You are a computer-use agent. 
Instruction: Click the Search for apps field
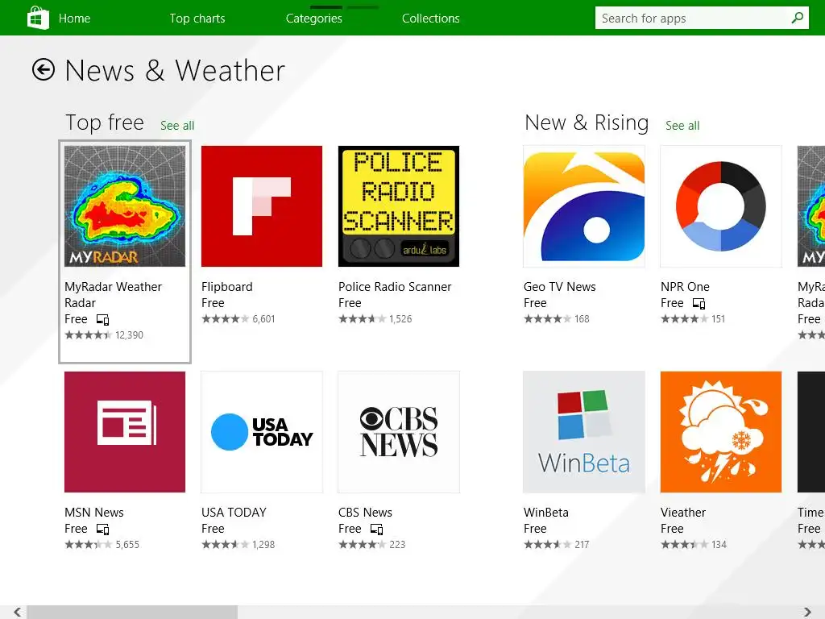tap(702, 18)
